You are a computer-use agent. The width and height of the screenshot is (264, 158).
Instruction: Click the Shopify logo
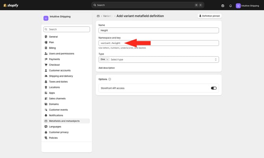click(11, 6)
